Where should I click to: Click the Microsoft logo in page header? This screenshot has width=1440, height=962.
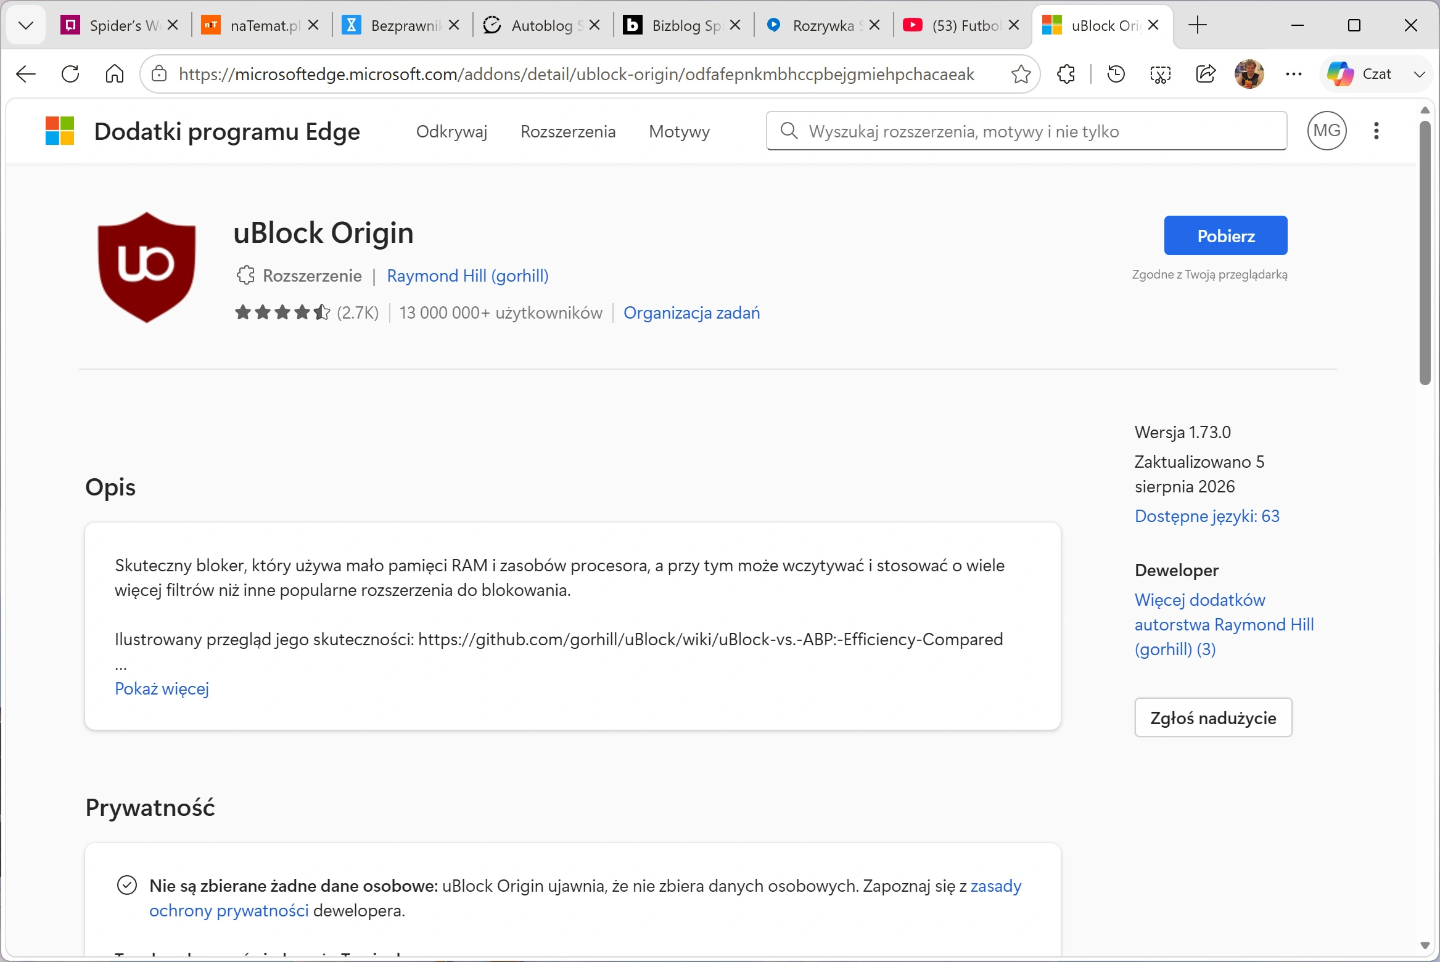[60, 131]
